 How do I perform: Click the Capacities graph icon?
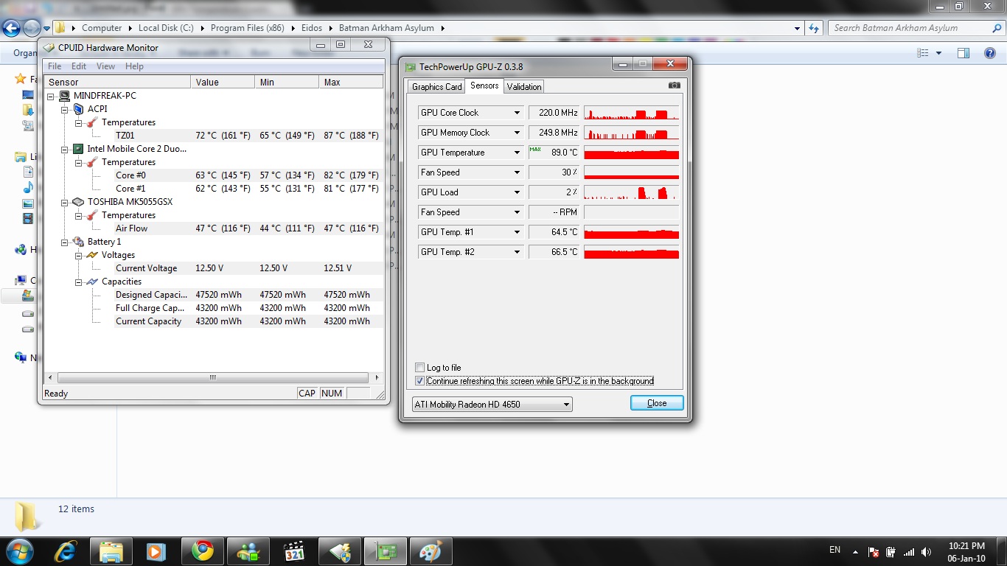(x=92, y=282)
